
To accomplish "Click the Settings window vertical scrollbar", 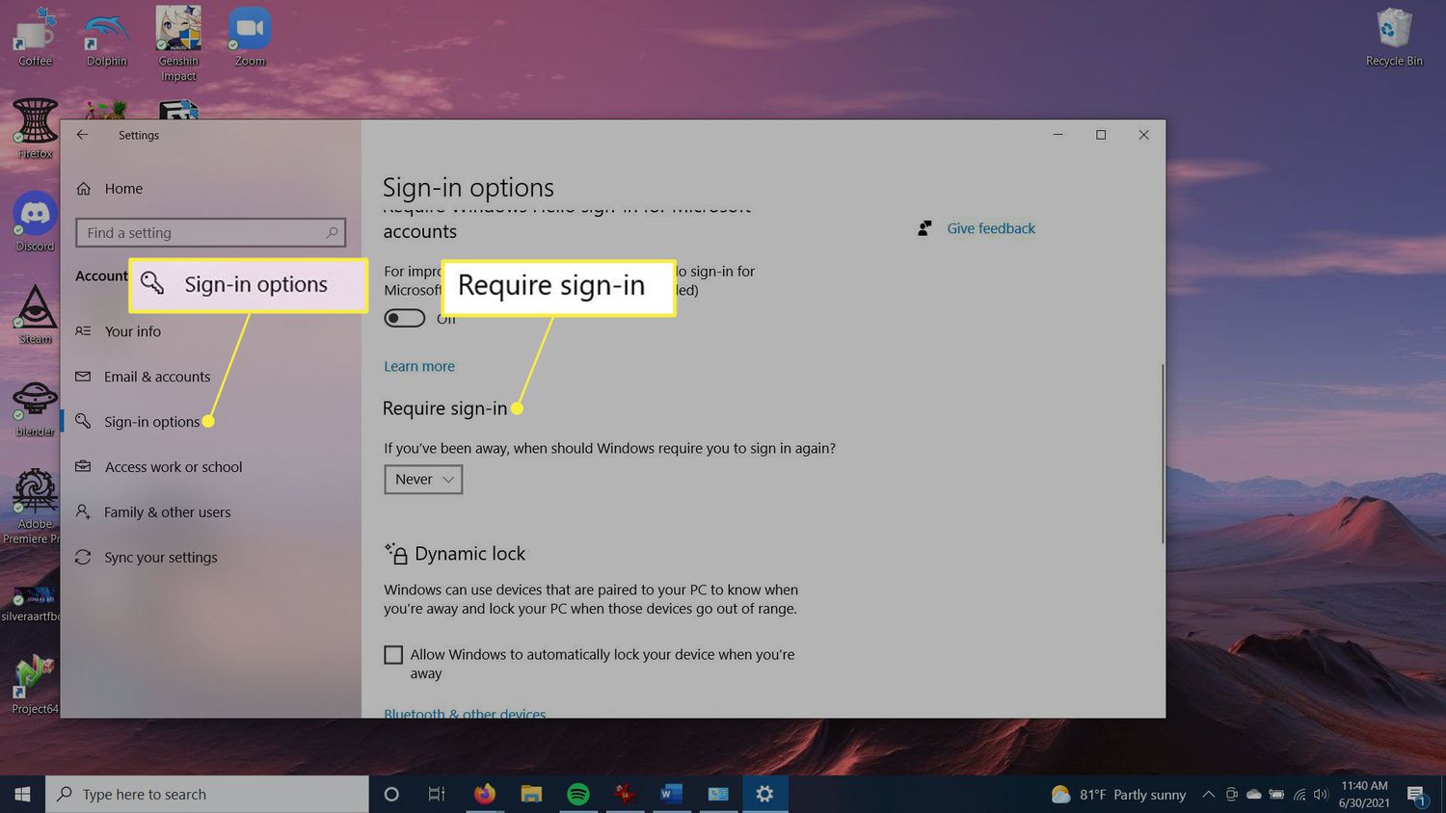I will [1162, 453].
